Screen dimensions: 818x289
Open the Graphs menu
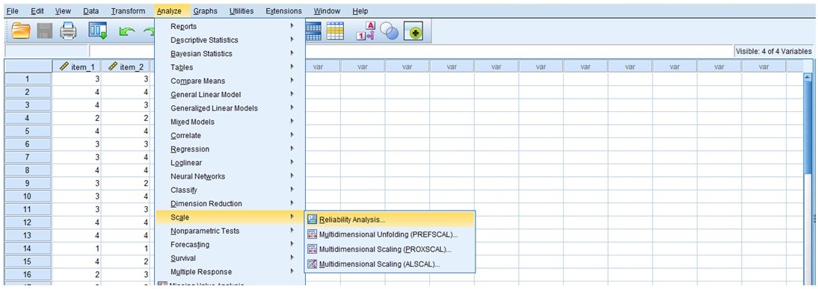click(x=206, y=11)
